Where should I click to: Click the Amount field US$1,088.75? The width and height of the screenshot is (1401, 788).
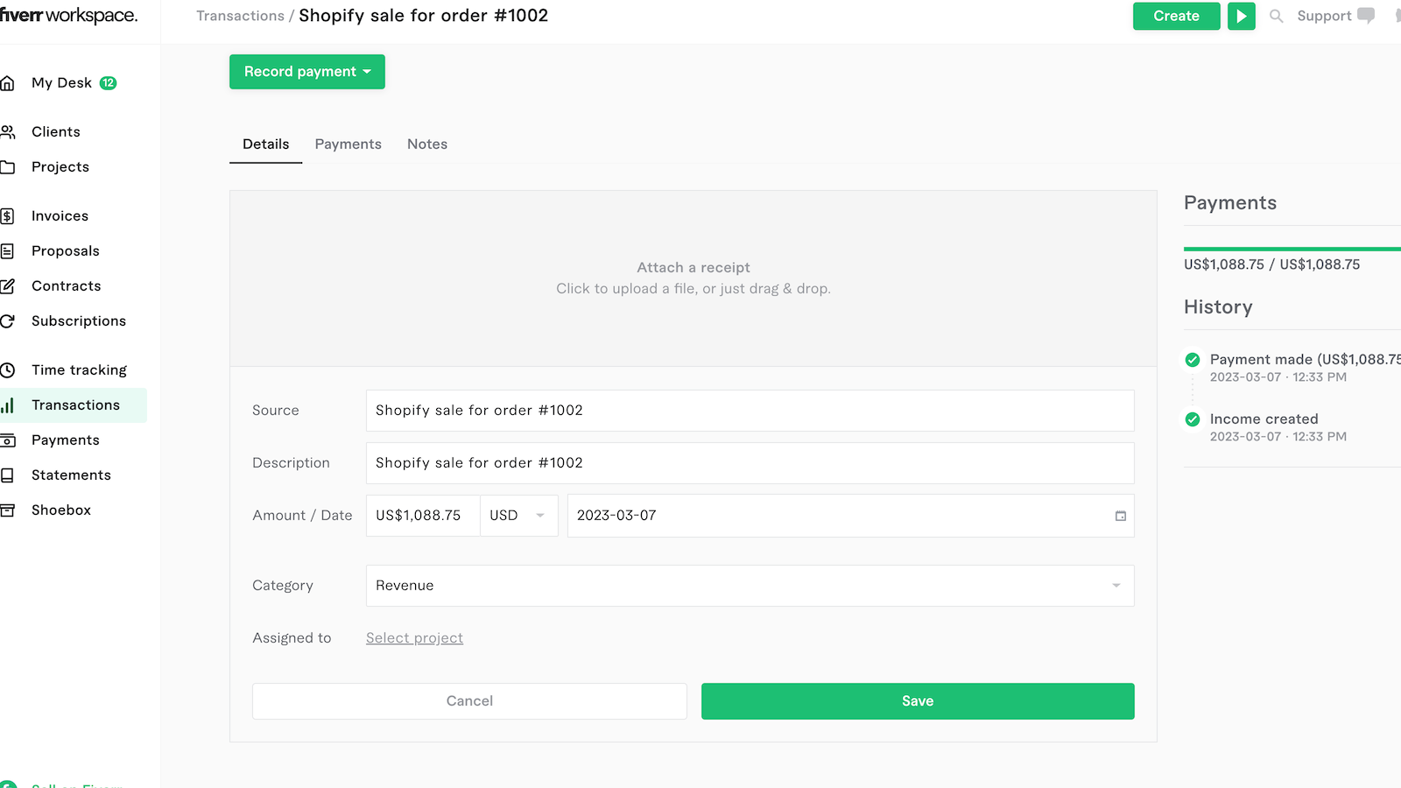(423, 516)
